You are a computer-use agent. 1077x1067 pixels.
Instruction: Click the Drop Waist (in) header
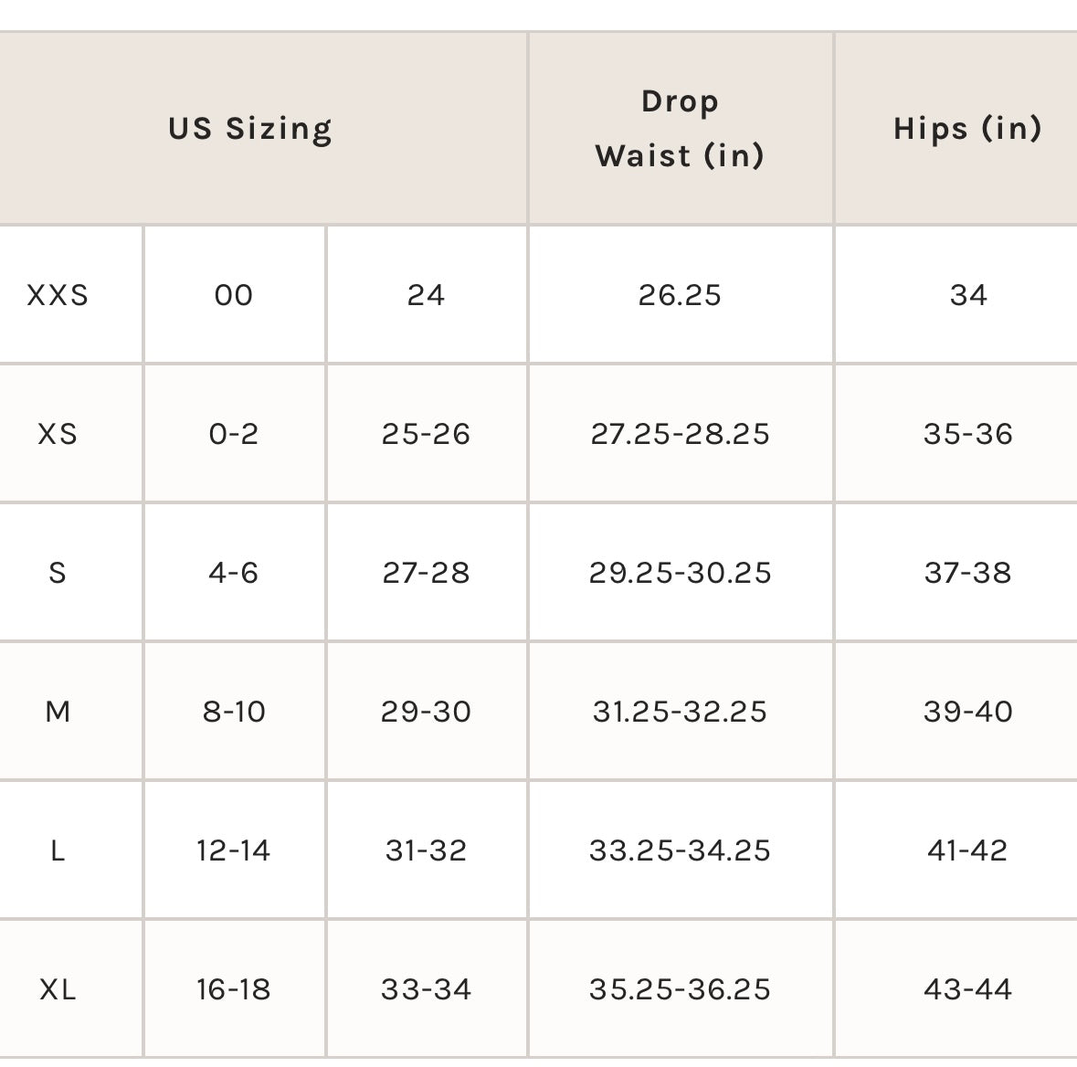point(681,129)
